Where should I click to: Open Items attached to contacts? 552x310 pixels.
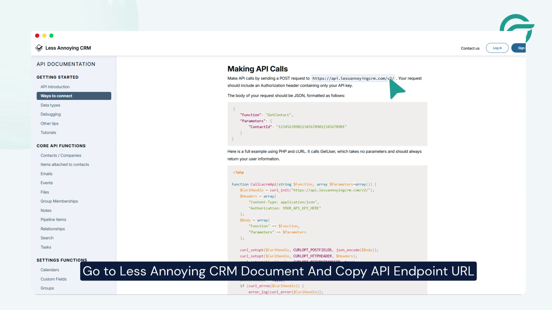(65, 164)
